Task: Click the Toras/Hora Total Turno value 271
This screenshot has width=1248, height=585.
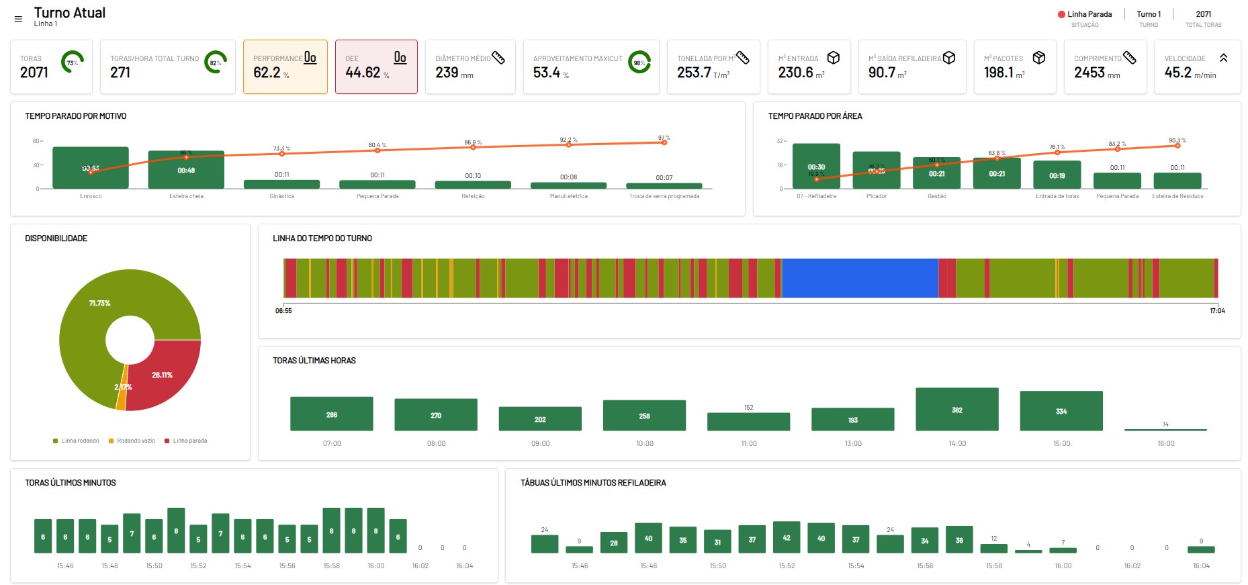Action: [120, 73]
